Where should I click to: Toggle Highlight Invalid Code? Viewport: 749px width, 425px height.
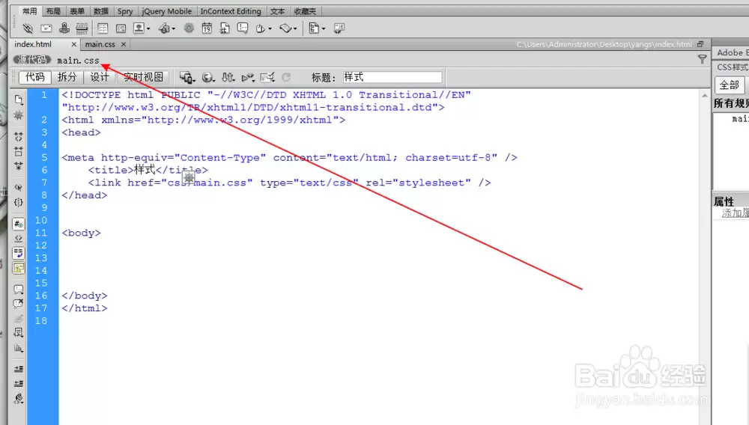[19, 239]
